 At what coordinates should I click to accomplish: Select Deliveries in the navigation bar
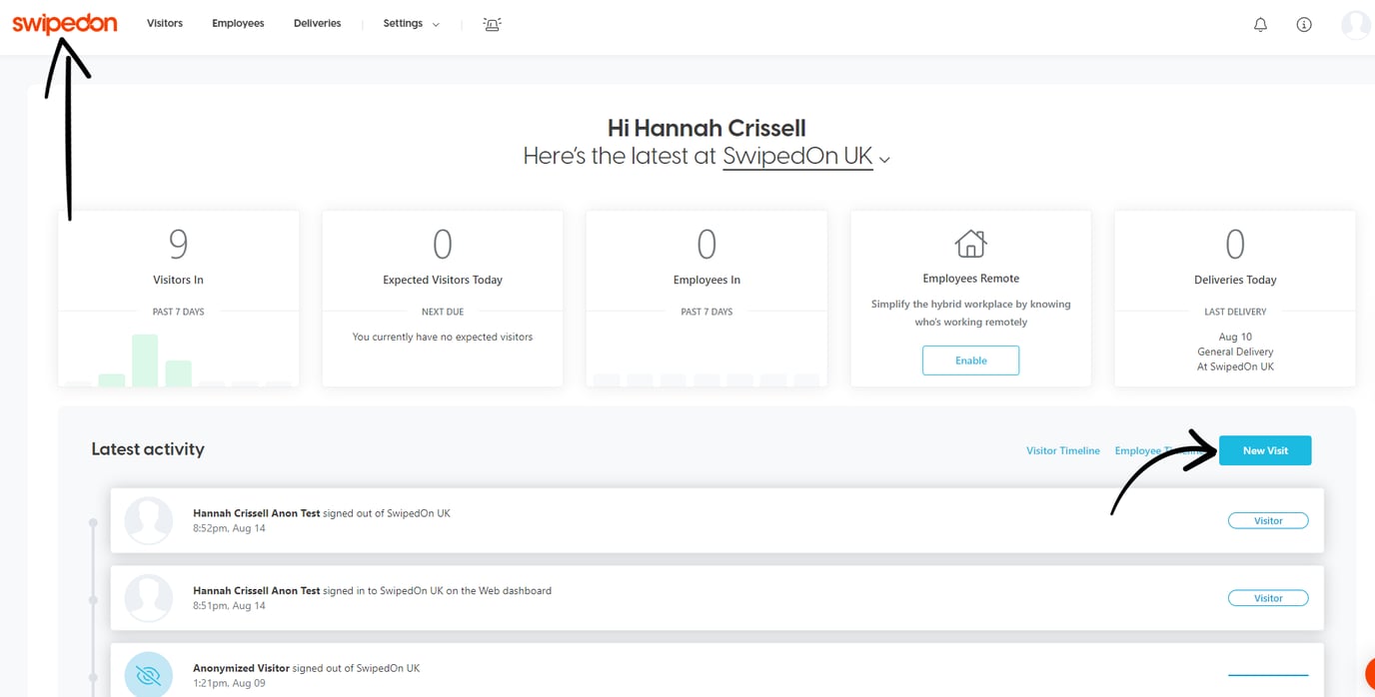pos(317,24)
